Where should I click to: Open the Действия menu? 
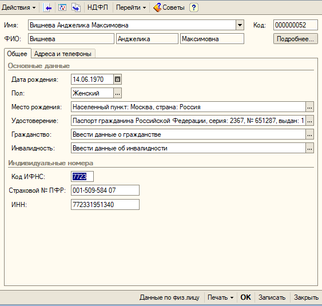pos(18,7)
